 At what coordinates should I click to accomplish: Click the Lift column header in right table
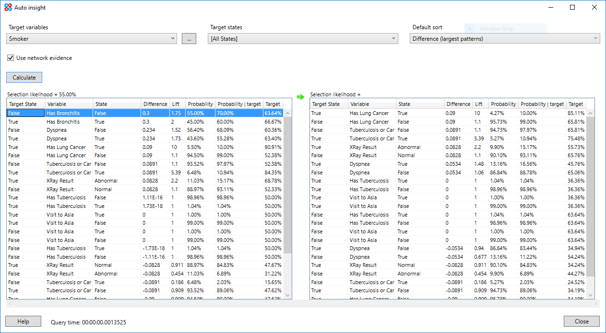click(480, 104)
